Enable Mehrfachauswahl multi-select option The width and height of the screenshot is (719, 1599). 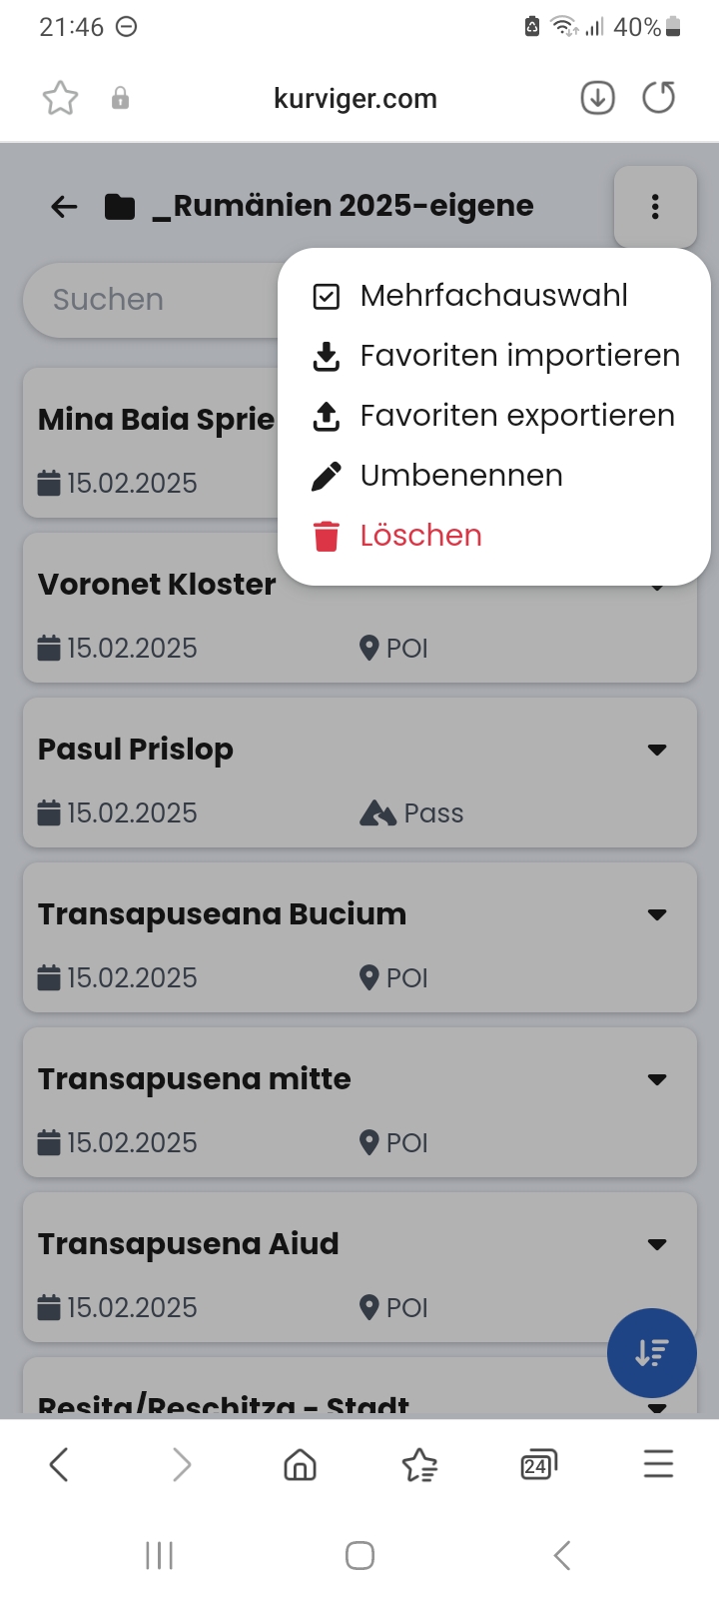click(494, 296)
